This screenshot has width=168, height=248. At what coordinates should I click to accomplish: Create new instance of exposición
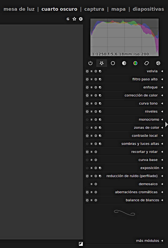(x=100, y=168)
